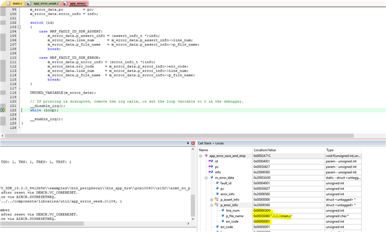Select the id parameter row

(x=280, y=161)
